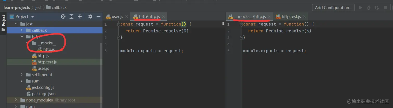393x108 pixels.
Task: Select the __mocks__ folder in tree
Action: click(x=47, y=43)
